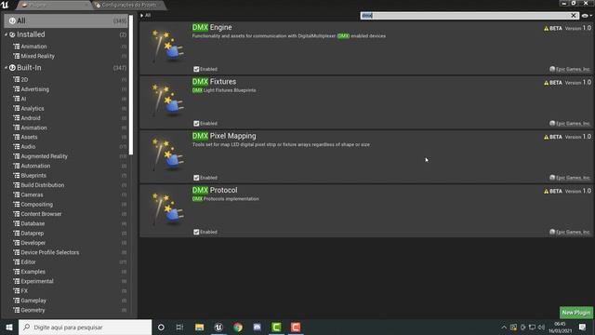This screenshot has height=335, width=595.
Task: Click the BETA warning icon for DMX Protocol
Action: (547, 192)
